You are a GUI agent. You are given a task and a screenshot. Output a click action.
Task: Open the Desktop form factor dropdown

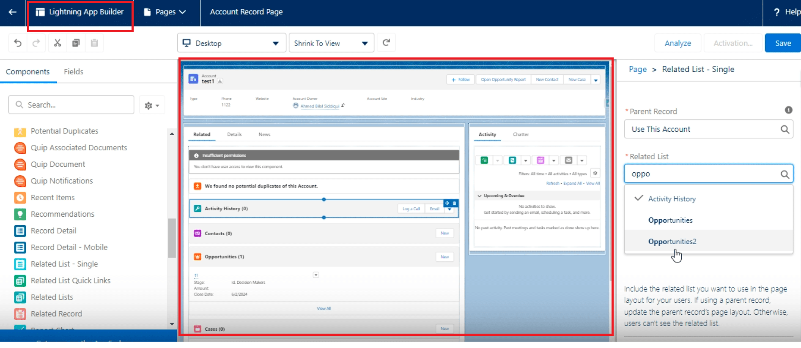pyautogui.click(x=231, y=43)
